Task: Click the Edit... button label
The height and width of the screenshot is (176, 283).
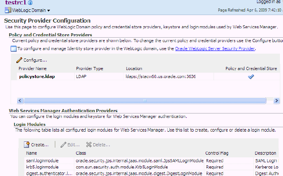Action: click(x=73, y=145)
